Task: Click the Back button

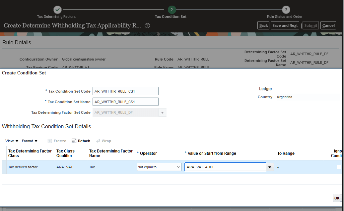Action: click(x=263, y=25)
